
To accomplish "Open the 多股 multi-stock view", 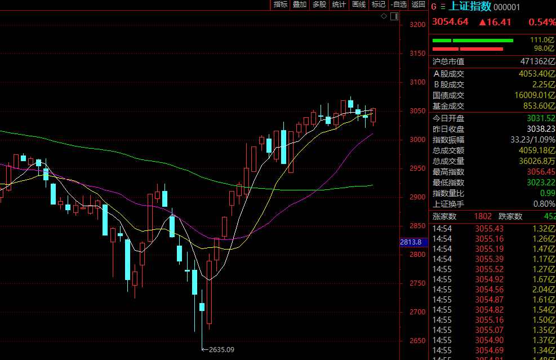I will (x=319, y=5).
